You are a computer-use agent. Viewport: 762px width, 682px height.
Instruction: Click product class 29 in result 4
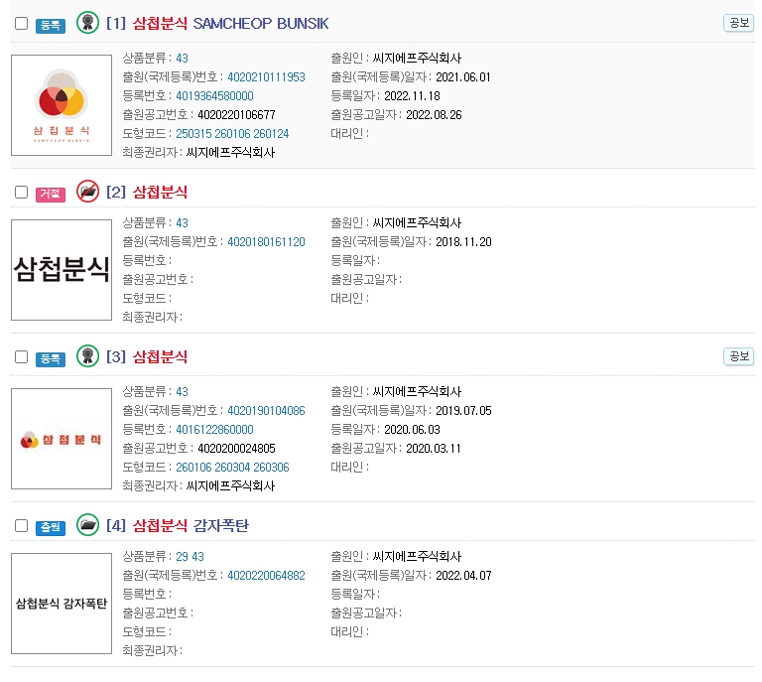(182, 557)
